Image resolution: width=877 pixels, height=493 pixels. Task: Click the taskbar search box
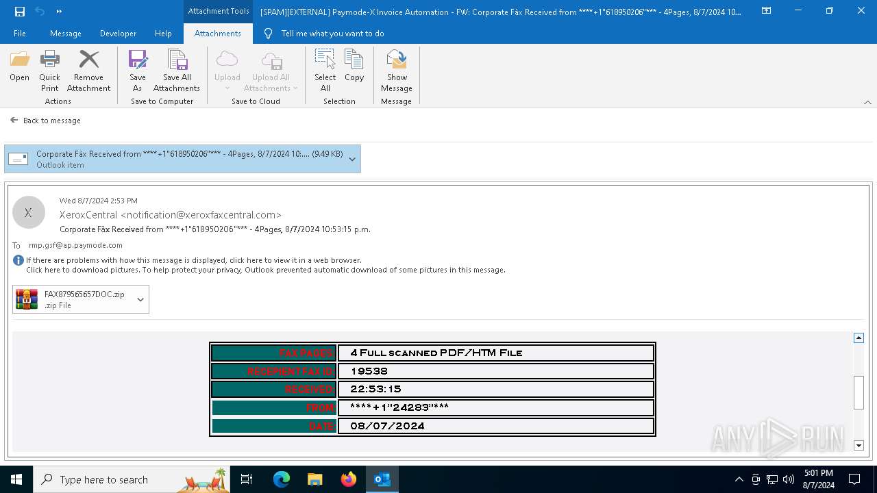[132, 479]
